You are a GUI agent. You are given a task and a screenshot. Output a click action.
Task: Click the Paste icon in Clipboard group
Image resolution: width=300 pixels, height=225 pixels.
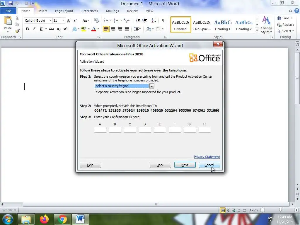point(8,21)
